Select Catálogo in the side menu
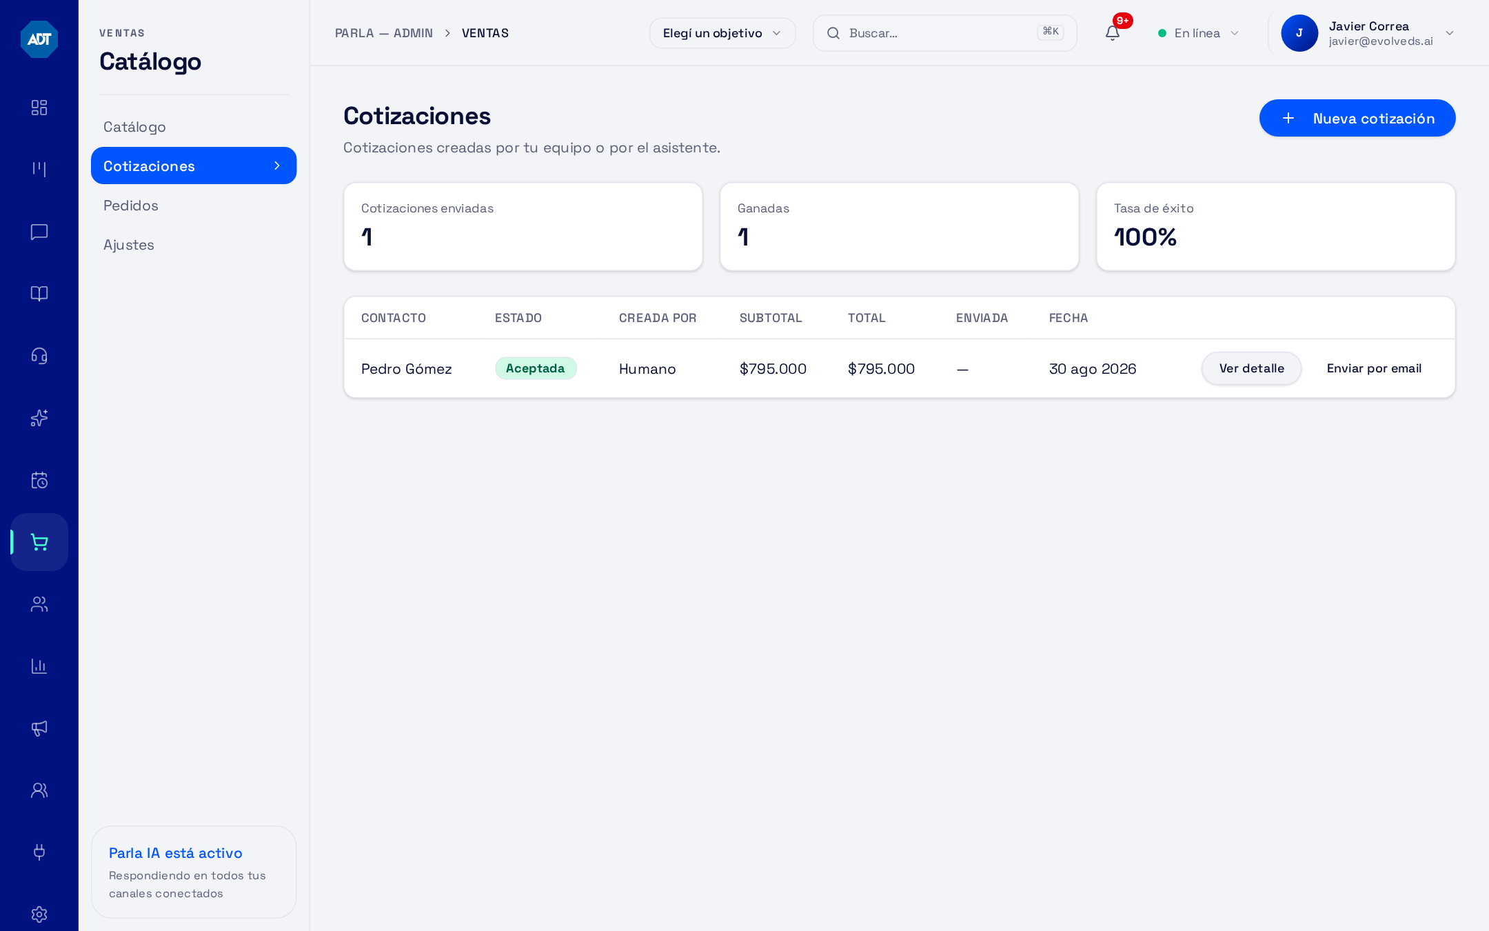 pyautogui.click(x=194, y=127)
